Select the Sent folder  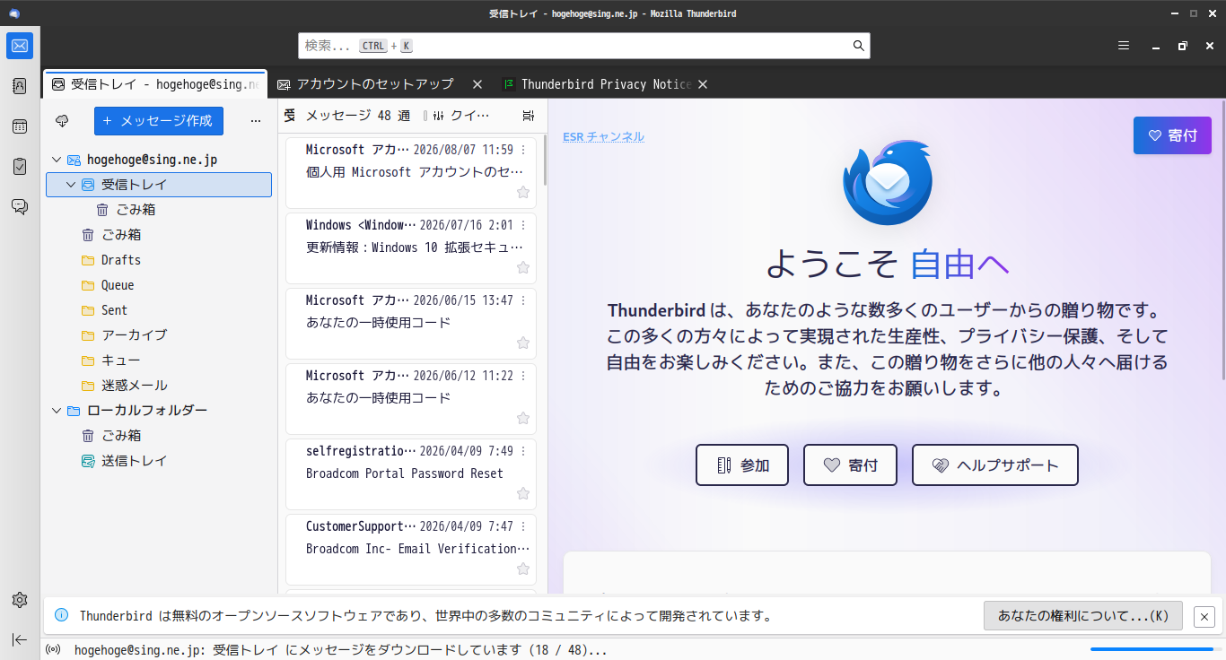tap(159, 310)
